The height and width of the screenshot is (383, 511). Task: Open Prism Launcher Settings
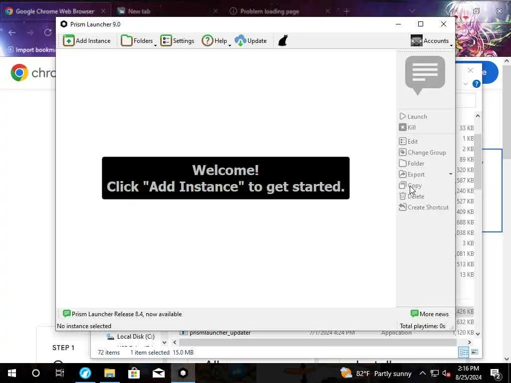click(x=177, y=41)
